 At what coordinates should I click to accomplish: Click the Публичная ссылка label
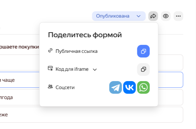(x=77, y=51)
